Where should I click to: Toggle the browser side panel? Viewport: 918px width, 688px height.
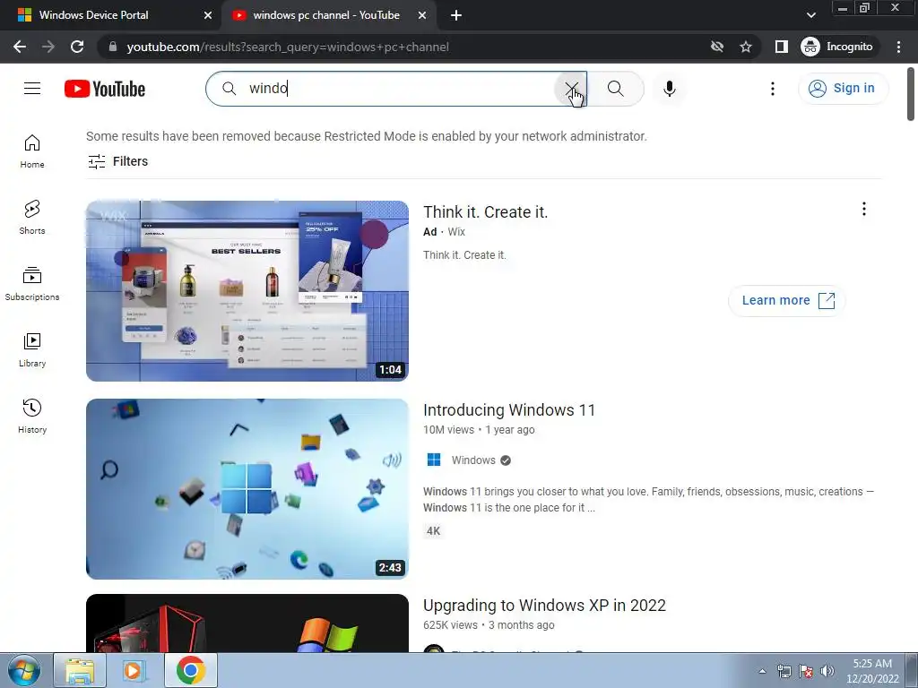tap(781, 47)
